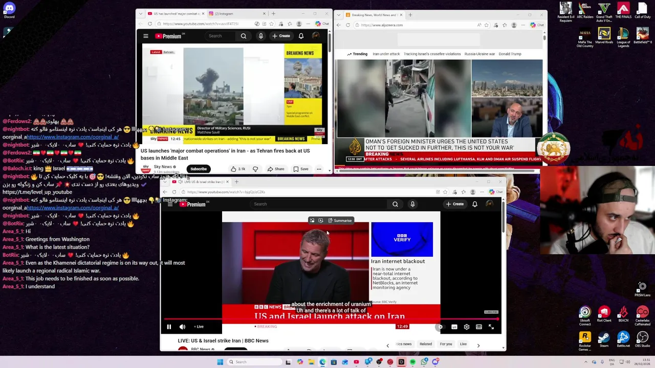Click the BBC live stream progress bar
This screenshot has width=655, height=368.
pyautogui.click(x=331, y=319)
